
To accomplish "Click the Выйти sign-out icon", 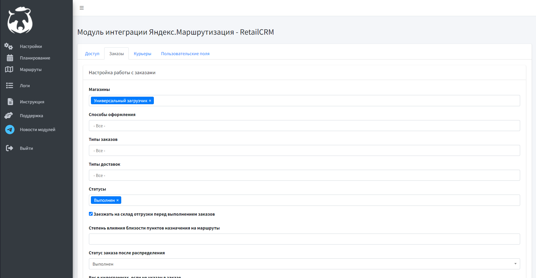I will pyautogui.click(x=10, y=148).
